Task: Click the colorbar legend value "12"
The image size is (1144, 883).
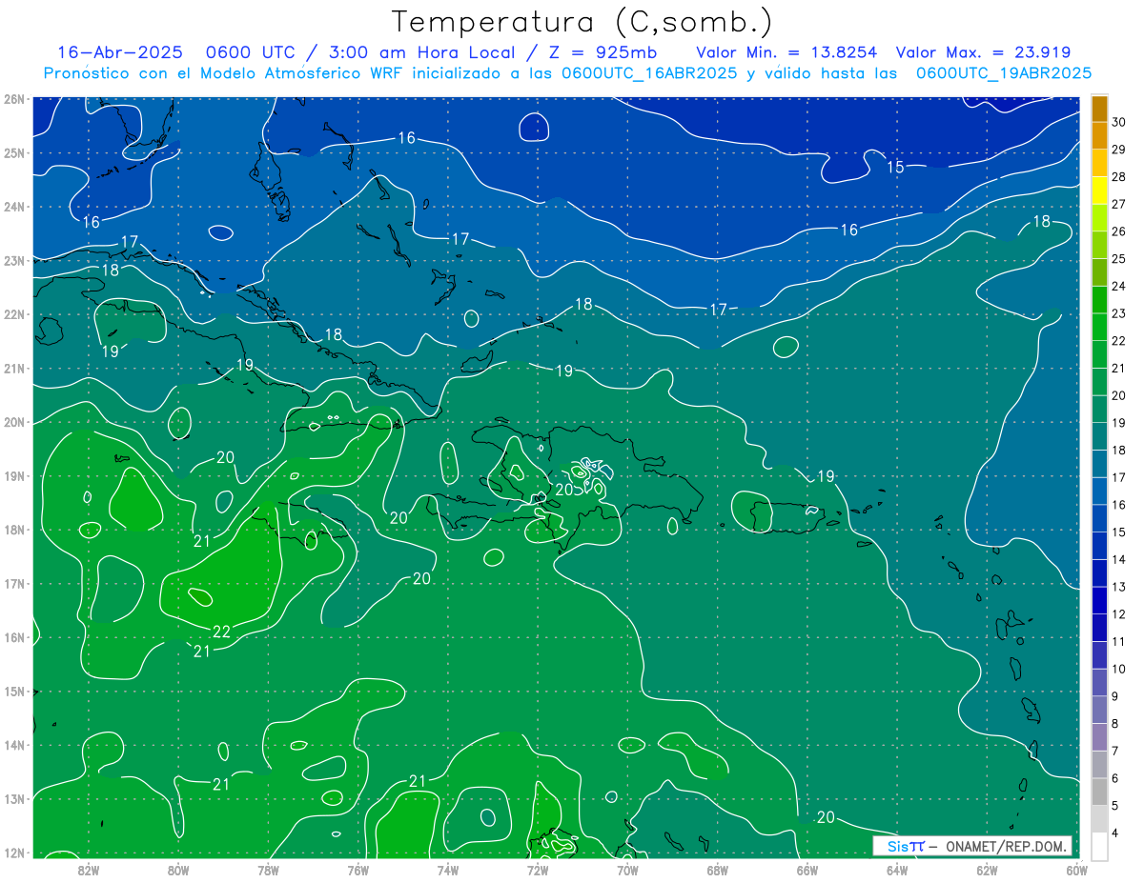Action: click(1118, 614)
